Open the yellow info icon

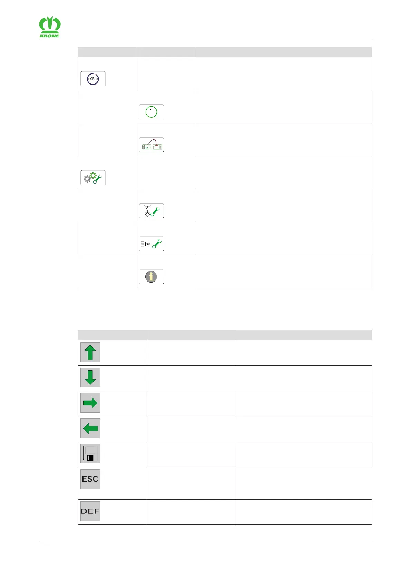tap(151, 277)
